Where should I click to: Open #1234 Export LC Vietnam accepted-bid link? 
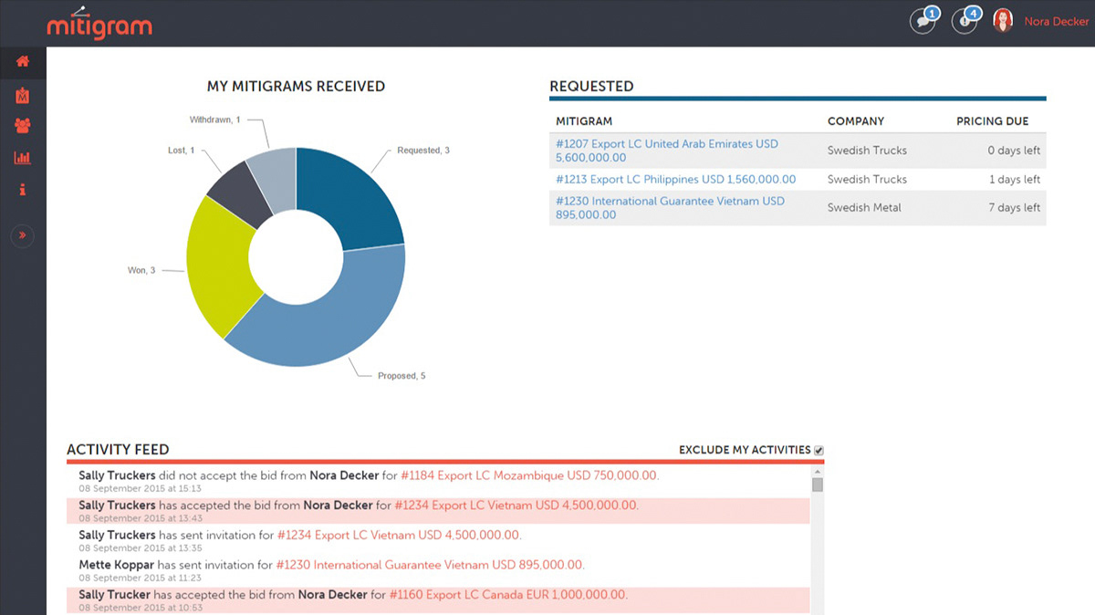pyautogui.click(x=516, y=505)
